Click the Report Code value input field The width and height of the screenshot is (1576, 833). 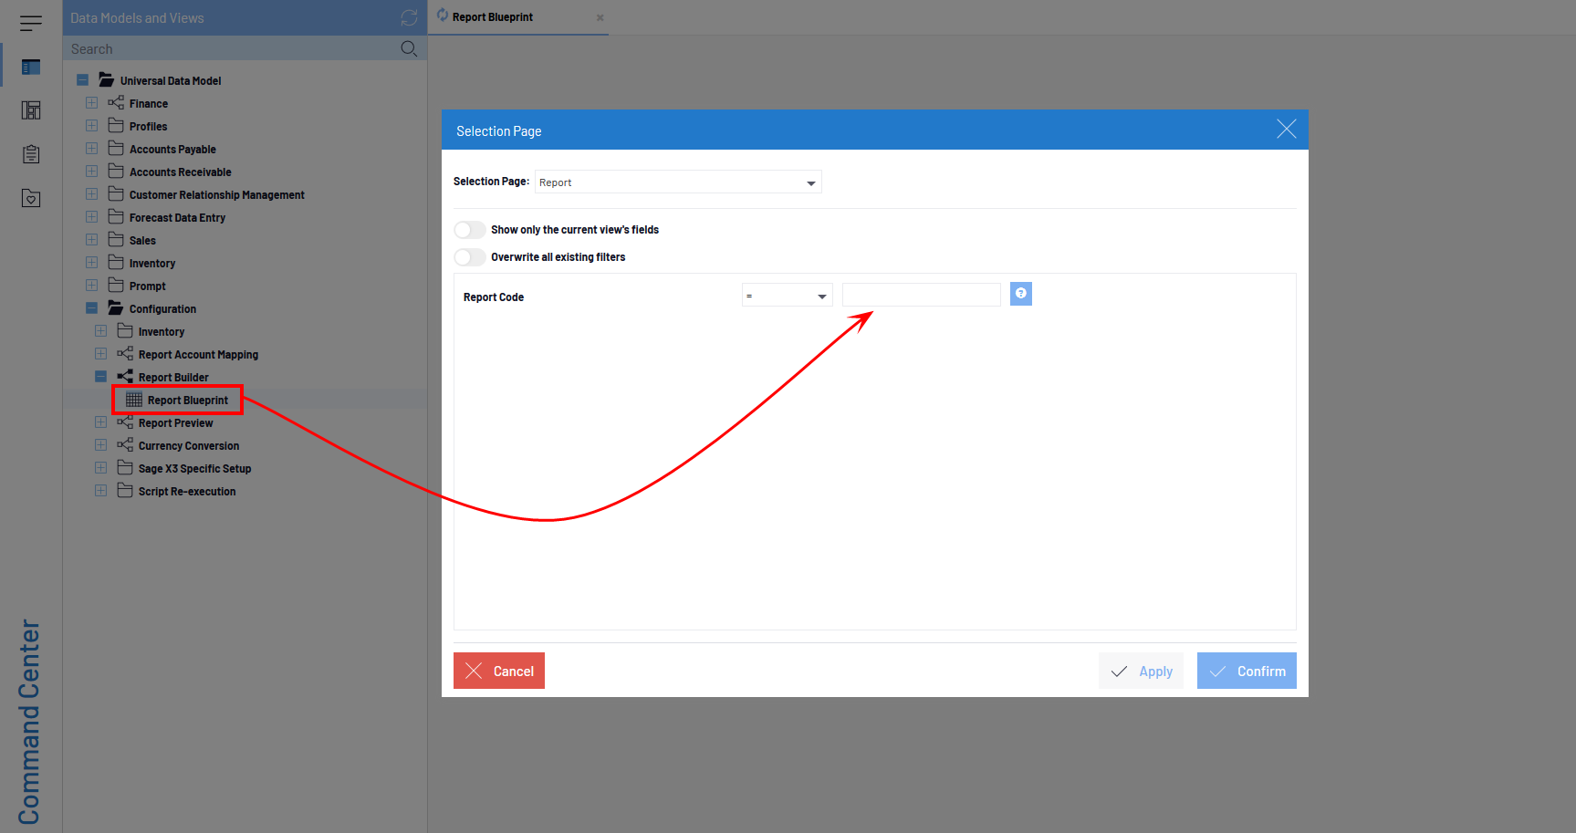[921, 295]
